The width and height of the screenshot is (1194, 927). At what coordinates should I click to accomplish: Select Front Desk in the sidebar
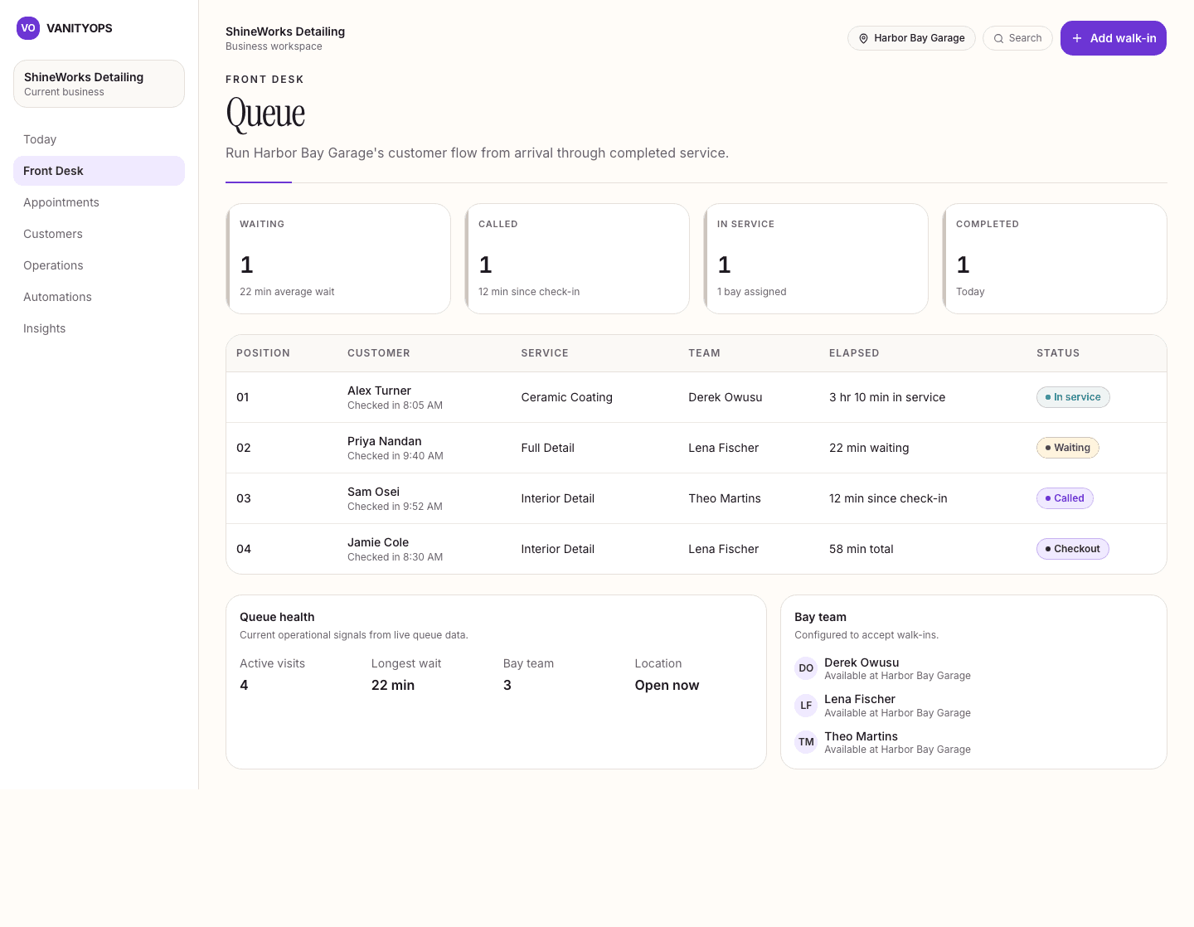[99, 171]
